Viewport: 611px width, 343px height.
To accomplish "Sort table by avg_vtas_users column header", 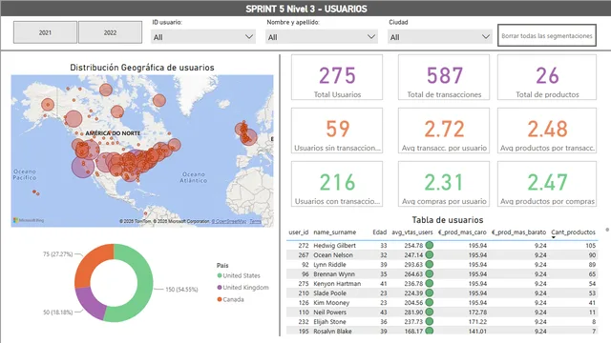I will pyautogui.click(x=412, y=232).
